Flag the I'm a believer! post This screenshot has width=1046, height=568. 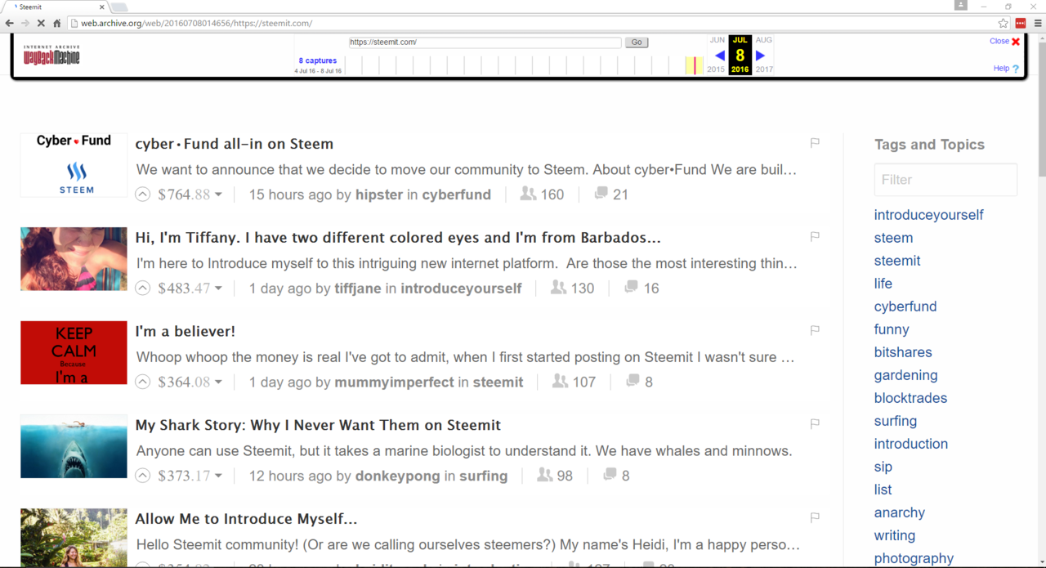pyautogui.click(x=815, y=330)
